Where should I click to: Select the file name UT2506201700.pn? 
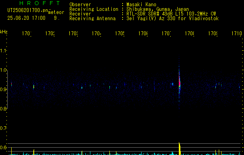(28, 10)
